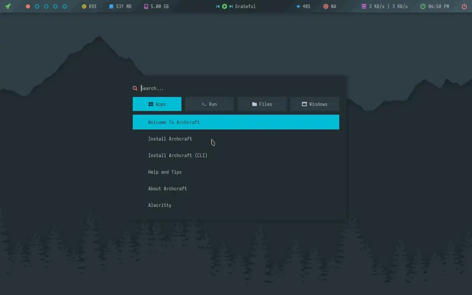Click the memory usage icon beside 531 MB
The height and width of the screenshot is (295, 472).
pyautogui.click(x=111, y=6)
